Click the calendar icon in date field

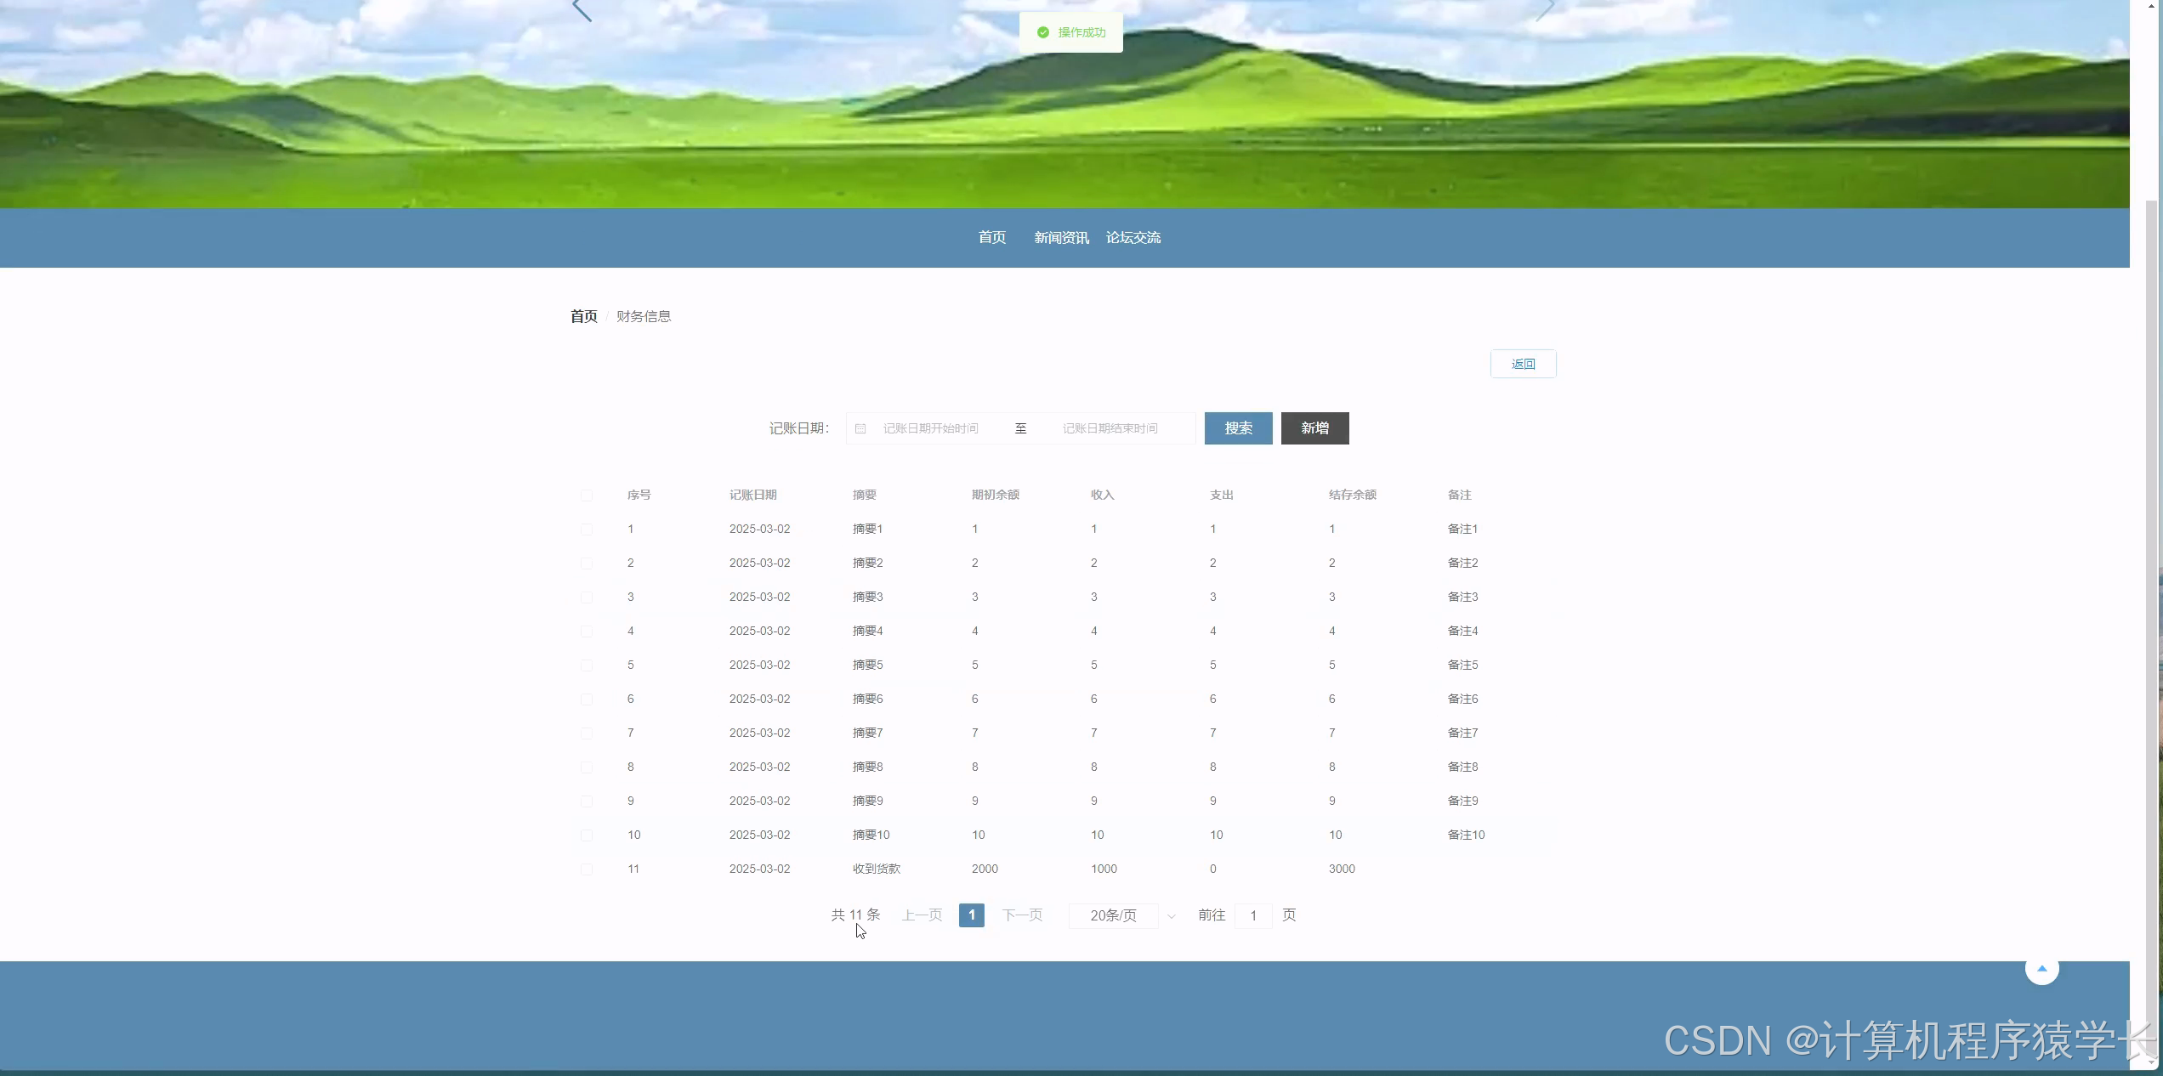click(860, 428)
